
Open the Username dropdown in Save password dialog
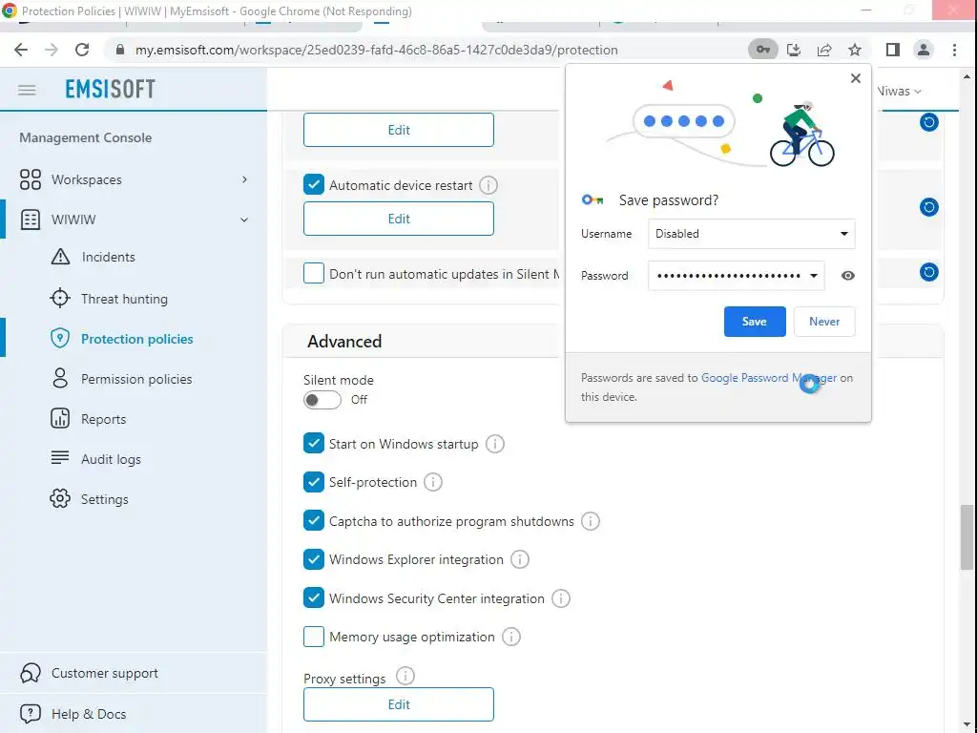752,234
